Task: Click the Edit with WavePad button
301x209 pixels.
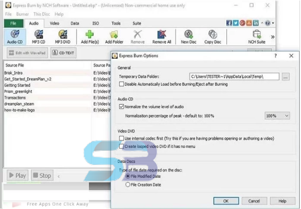Action: coord(28,53)
